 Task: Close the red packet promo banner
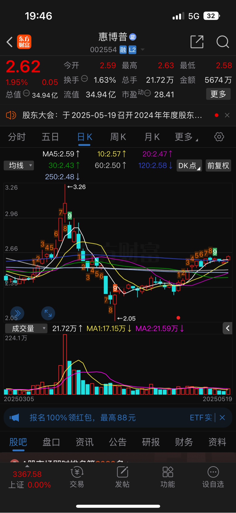tap(222, 418)
